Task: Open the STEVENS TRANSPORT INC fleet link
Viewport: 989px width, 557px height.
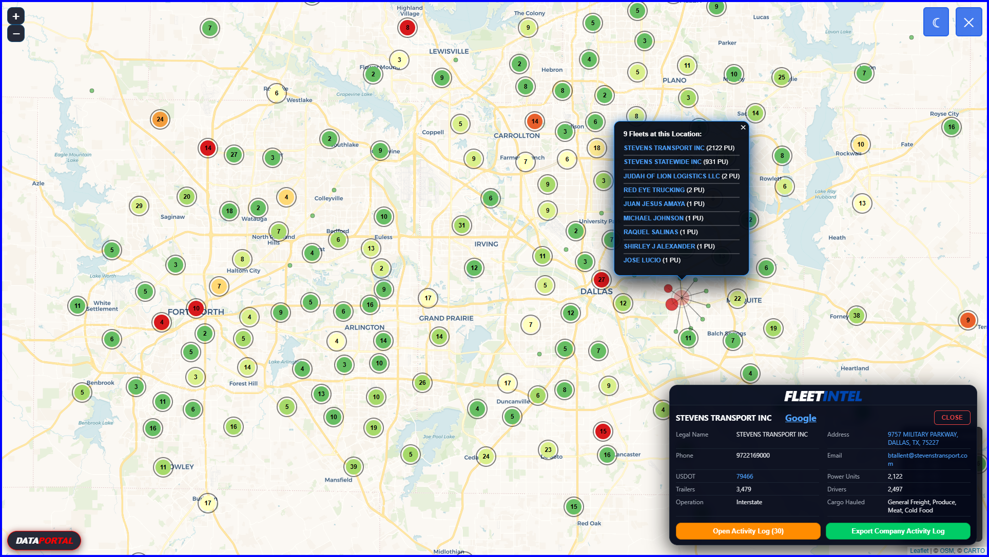Action: [x=664, y=148]
